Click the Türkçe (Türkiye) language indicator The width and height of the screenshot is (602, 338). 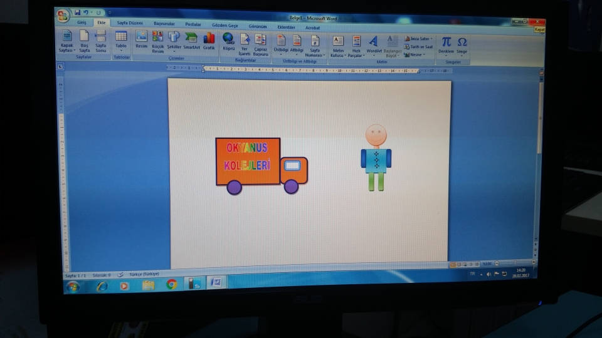point(144,274)
